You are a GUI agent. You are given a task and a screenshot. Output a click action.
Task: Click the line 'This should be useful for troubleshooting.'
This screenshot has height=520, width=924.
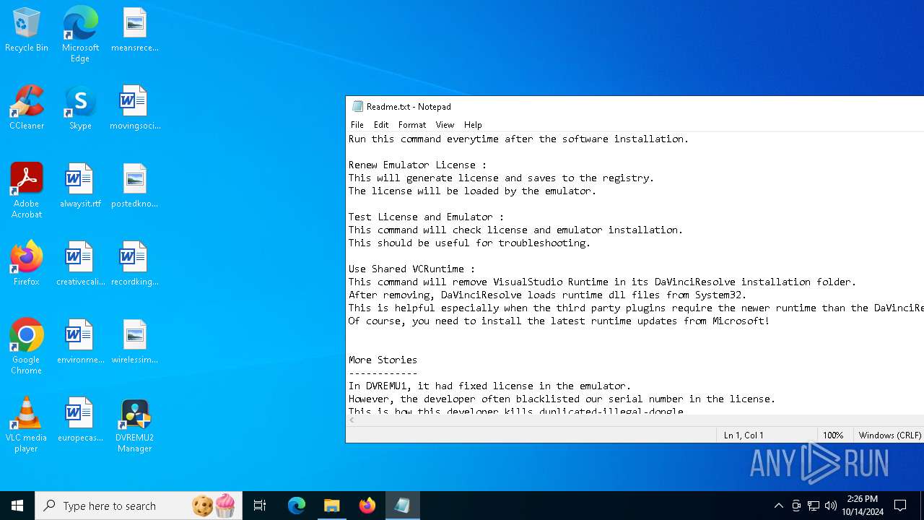click(469, 243)
